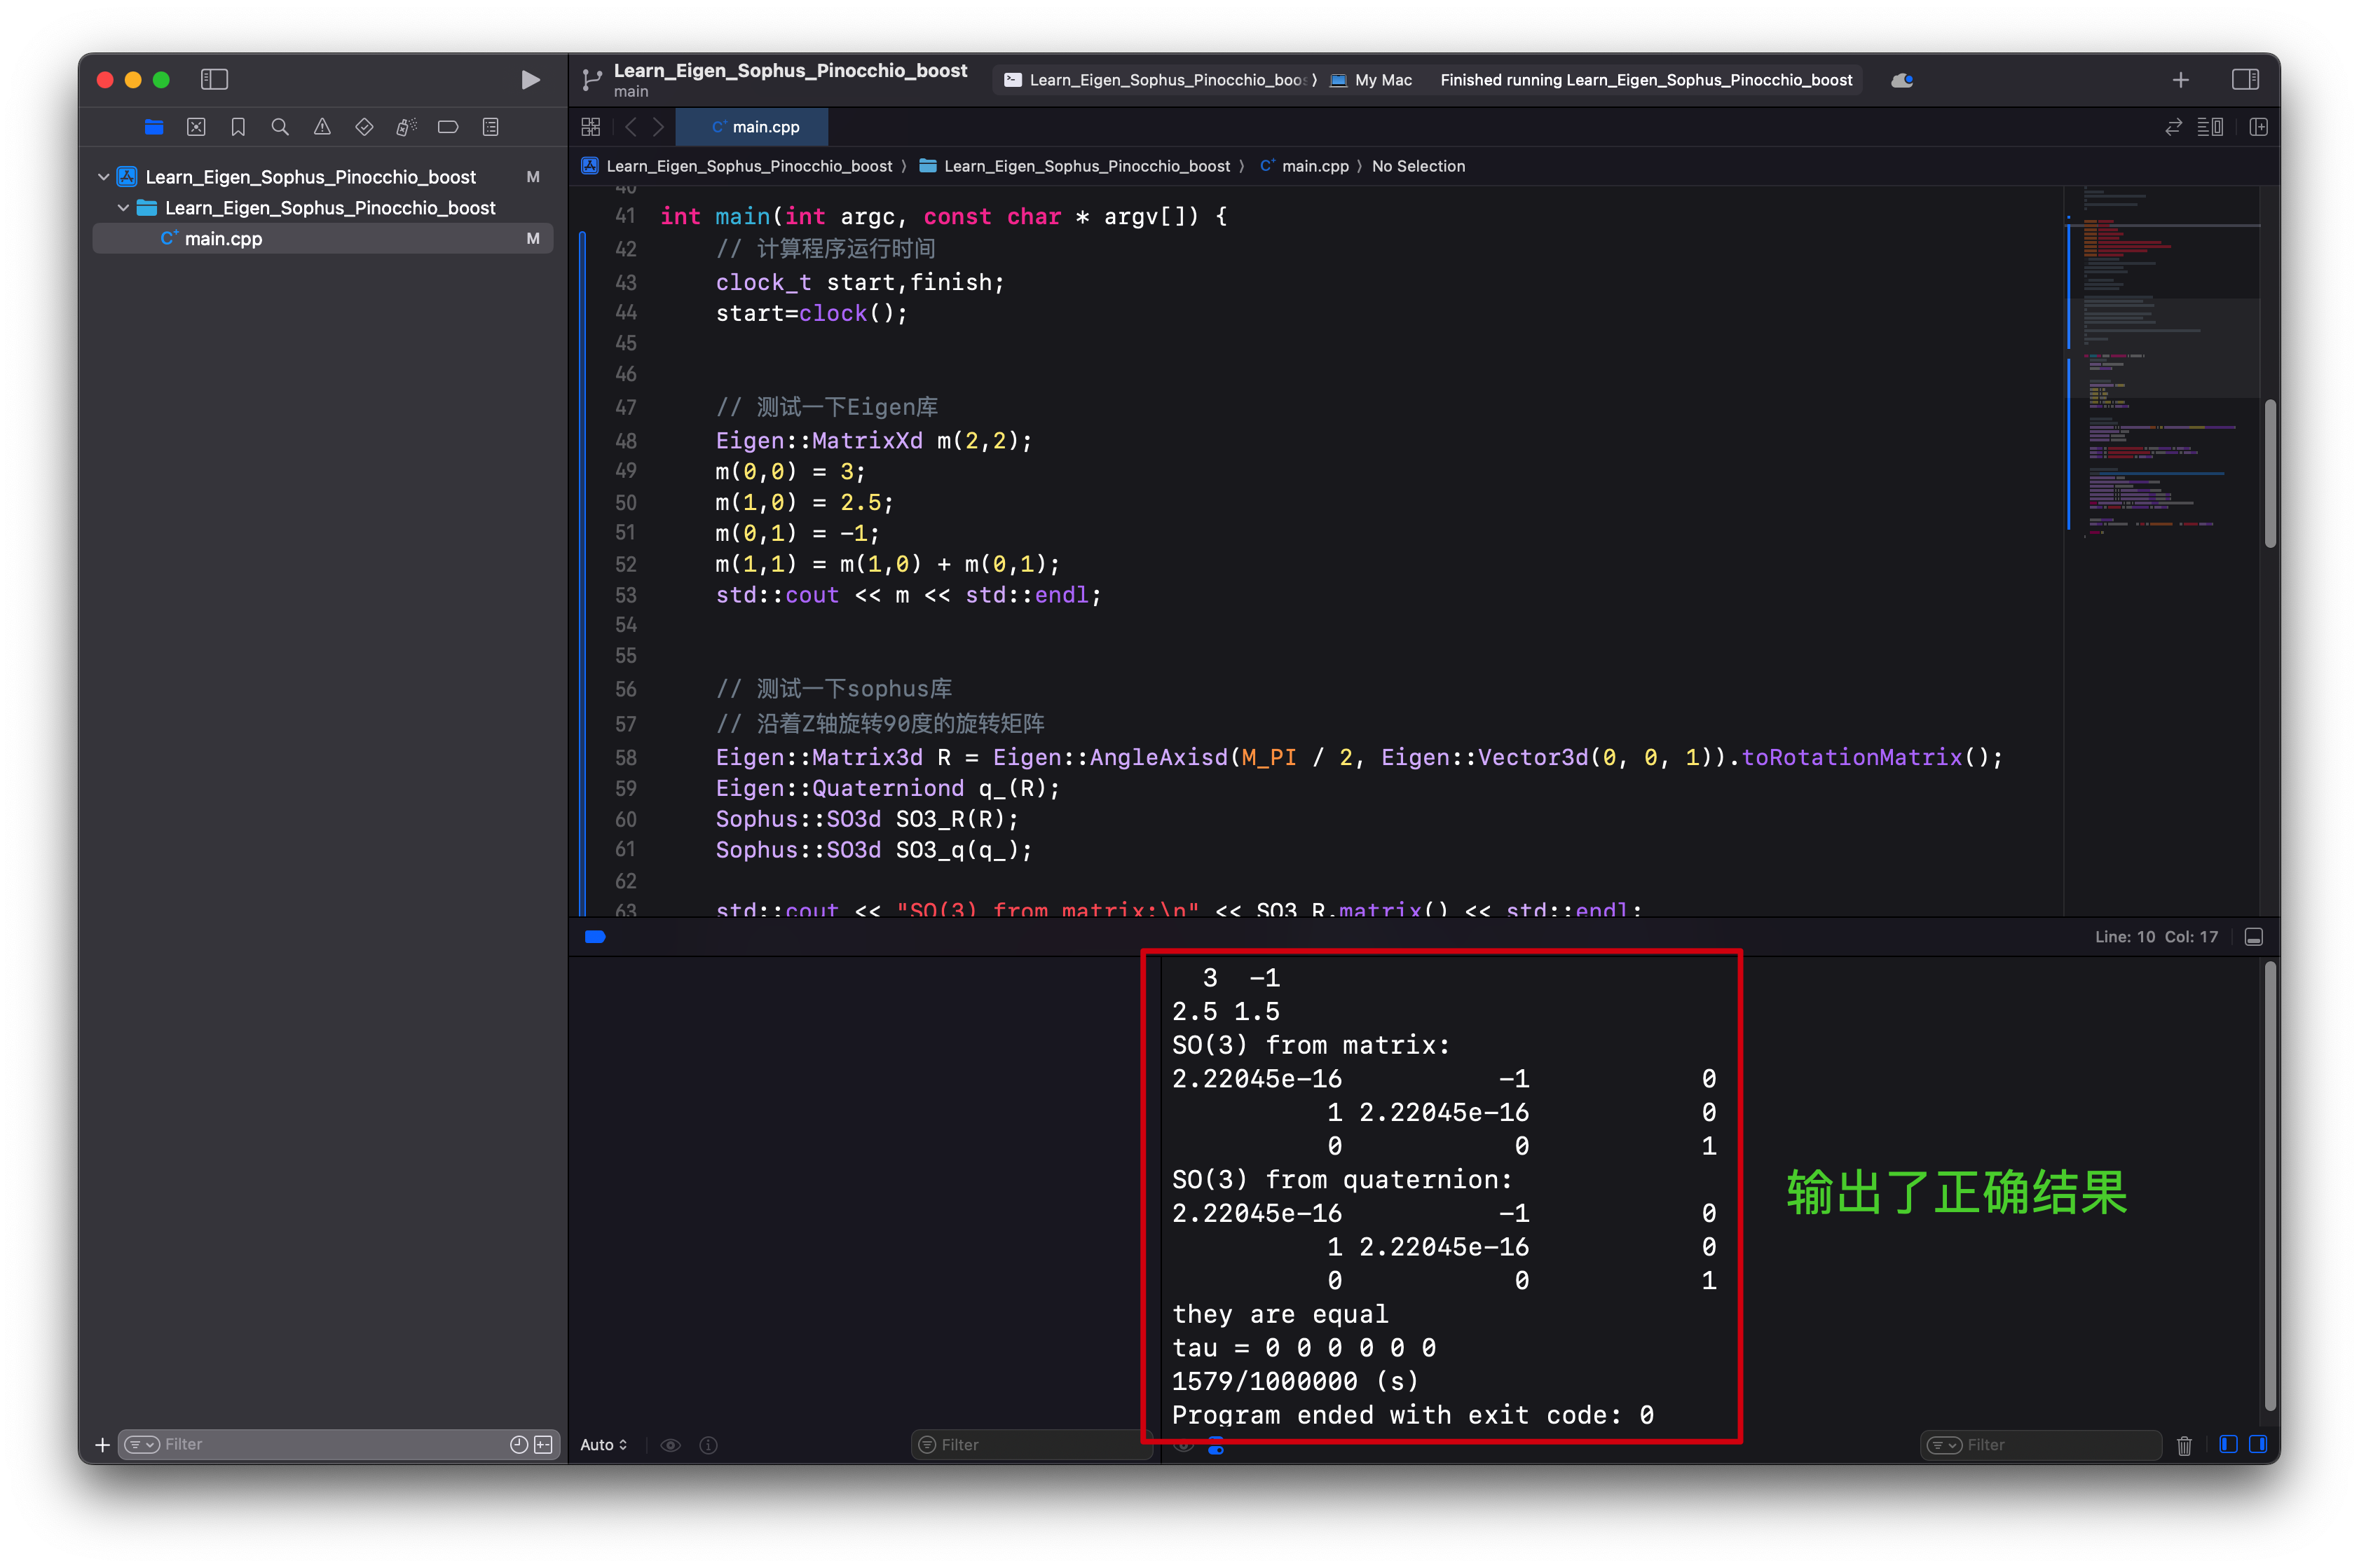Select the main.cpp editor tab
Screen dimensions: 2359x1568
pyautogui.click(x=752, y=127)
